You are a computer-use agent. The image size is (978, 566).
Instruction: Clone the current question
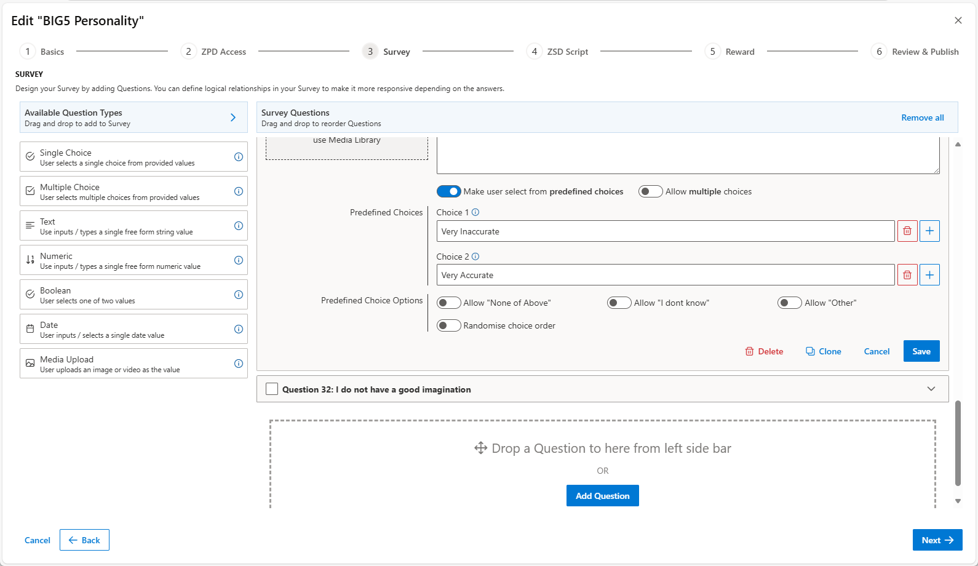coord(824,351)
